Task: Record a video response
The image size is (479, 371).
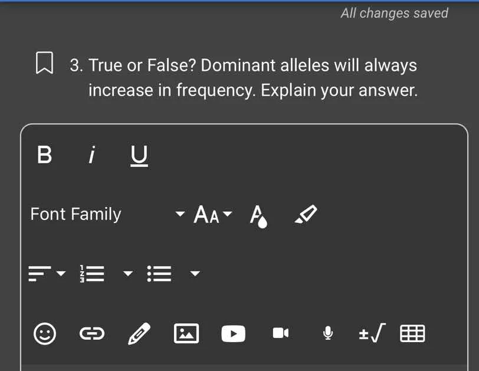Action: pyautogui.click(x=281, y=333)
